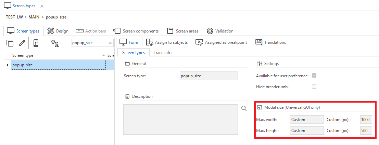Click the magnifier icon beside Description
This screenshot has height=145, width=379.
[x=244, y=108]
